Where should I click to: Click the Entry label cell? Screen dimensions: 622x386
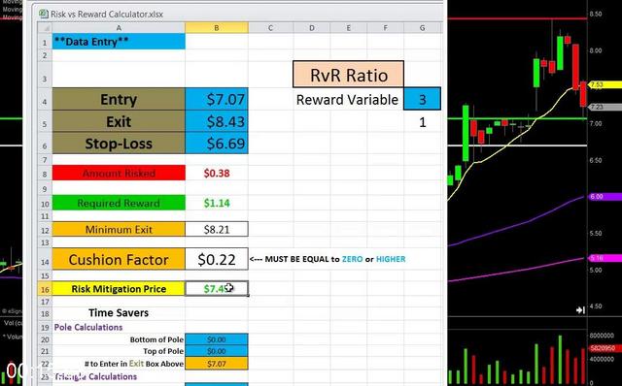click(x=119, y=99)
